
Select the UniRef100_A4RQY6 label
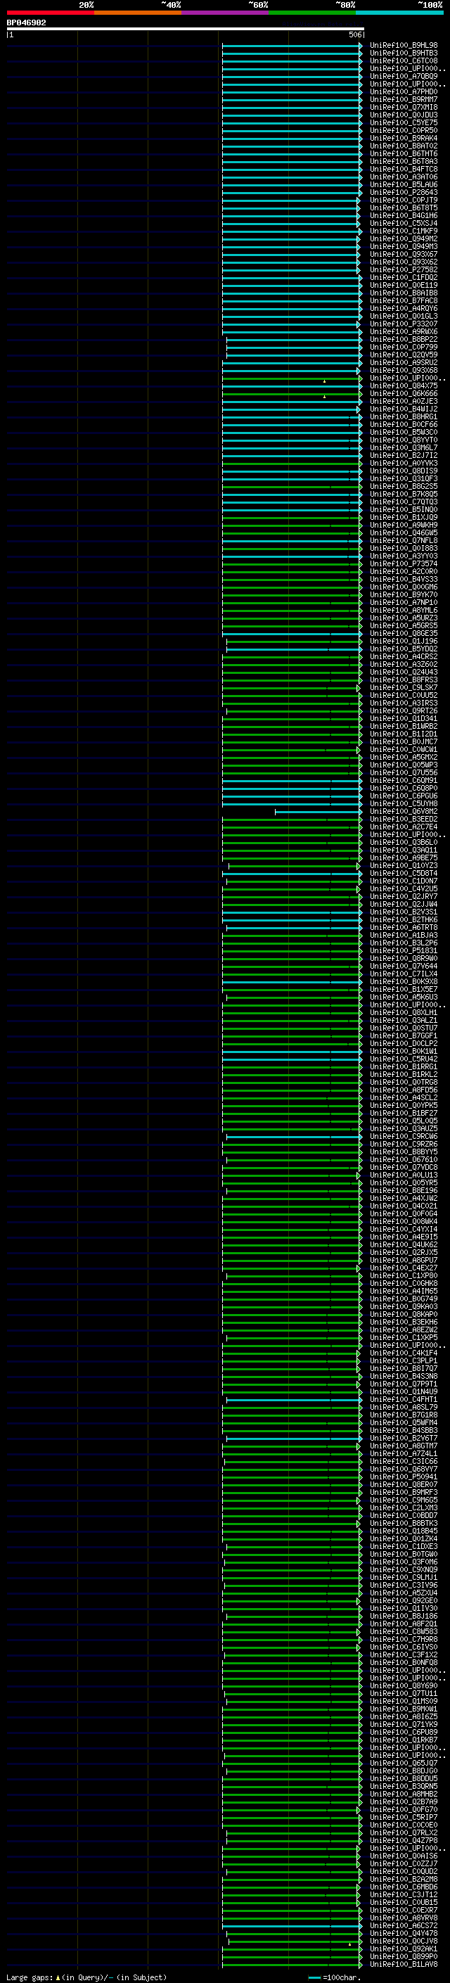[403, 309]
